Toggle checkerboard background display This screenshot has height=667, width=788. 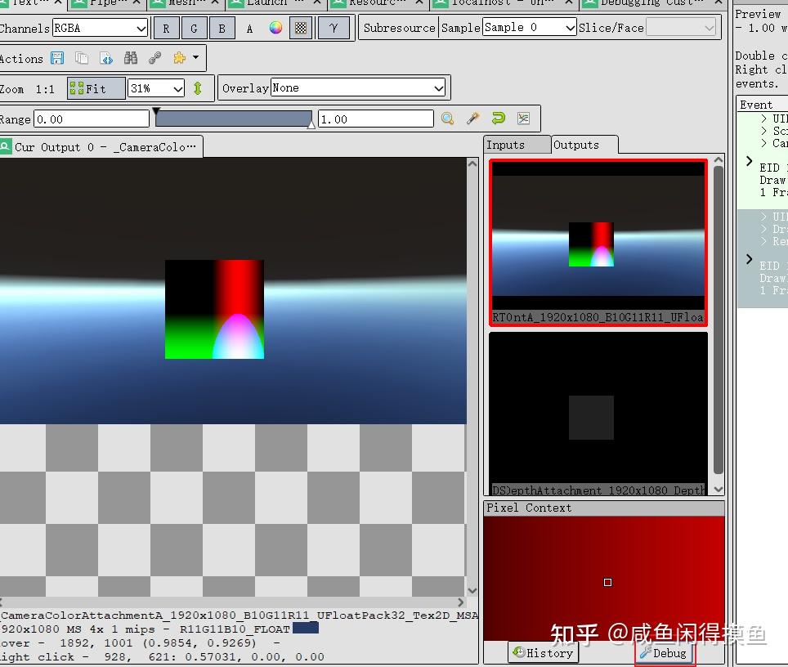300,27
